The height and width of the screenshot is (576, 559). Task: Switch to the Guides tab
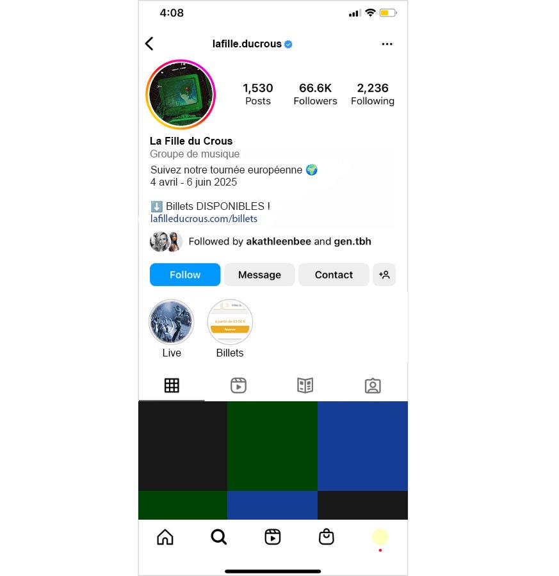305,385
